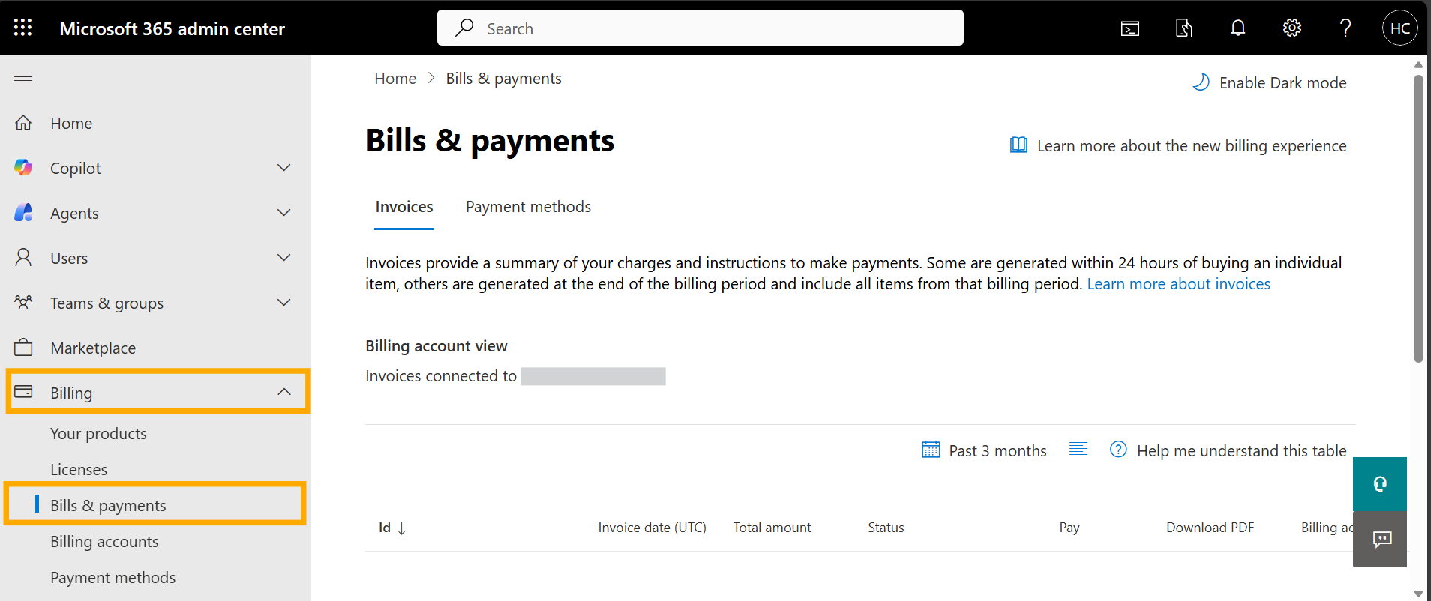1431x601 pixels.
Task: Click the Billing card icon
Action: point(23,392)
